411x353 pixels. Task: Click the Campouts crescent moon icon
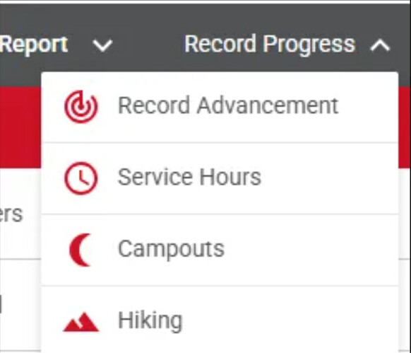point(81,250)
